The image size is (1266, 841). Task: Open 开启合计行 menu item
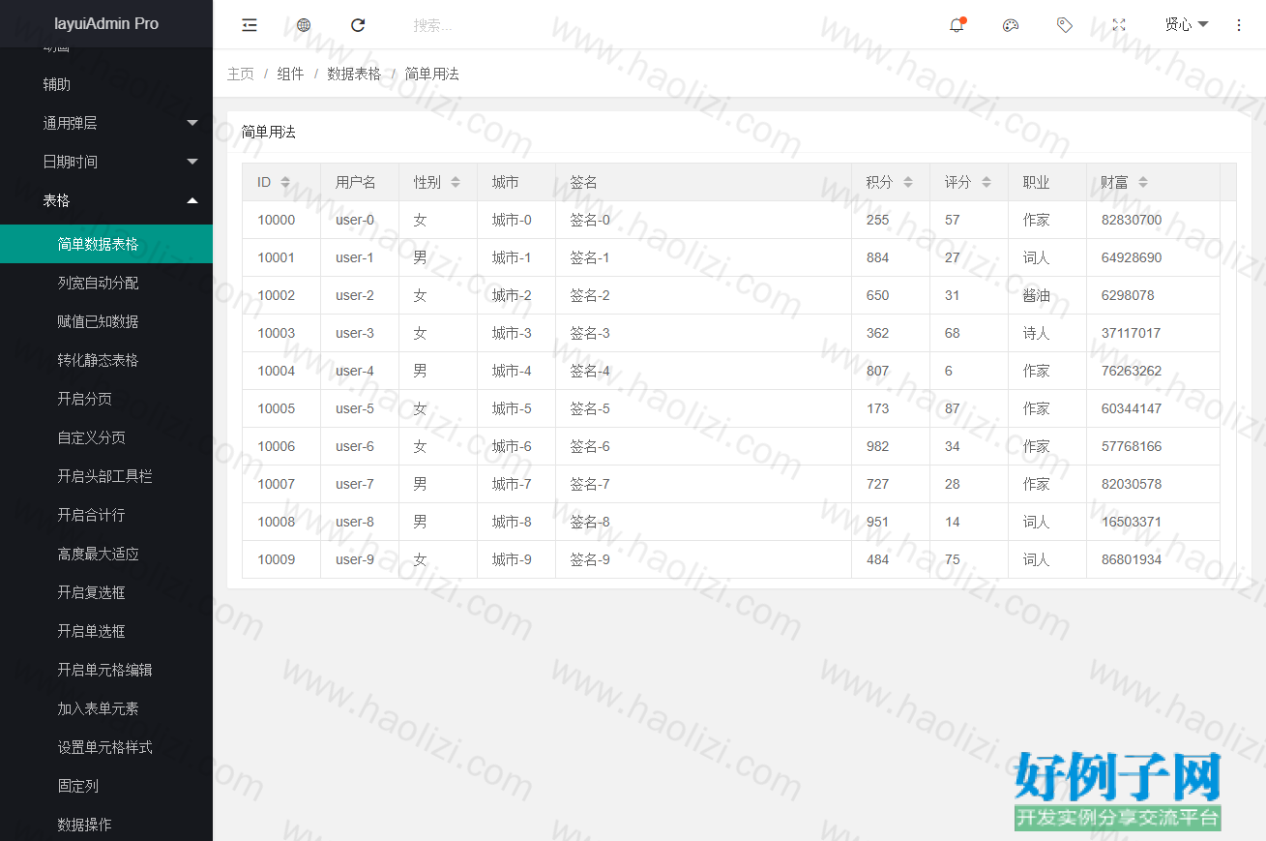tap(106, 515)
